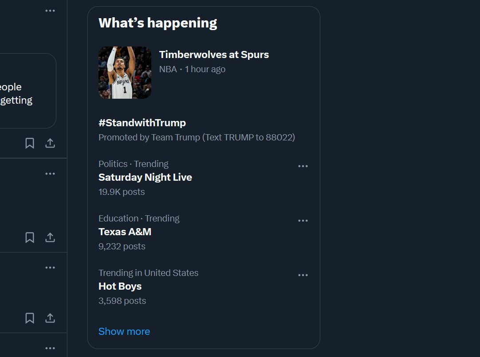Viewport: 480px width, 357px height.
Task: Open the Timberwolves at Spurs headline
Action: click(214, 54)
